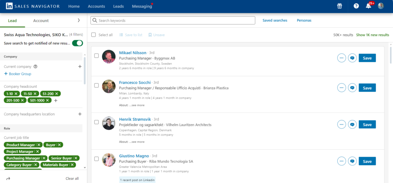The image size is (393, 183).
Task: Remove the 201-500 headcount filter
Action: (22, 100)
